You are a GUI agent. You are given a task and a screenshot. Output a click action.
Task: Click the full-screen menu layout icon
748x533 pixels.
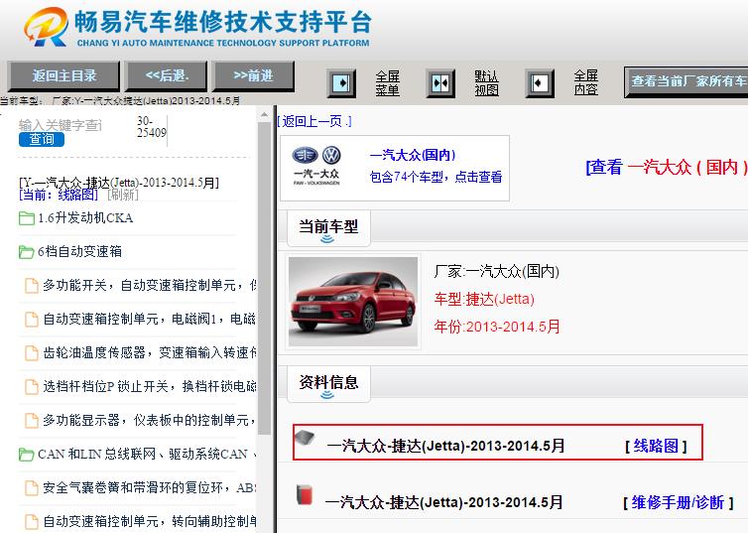pos(341,83)
